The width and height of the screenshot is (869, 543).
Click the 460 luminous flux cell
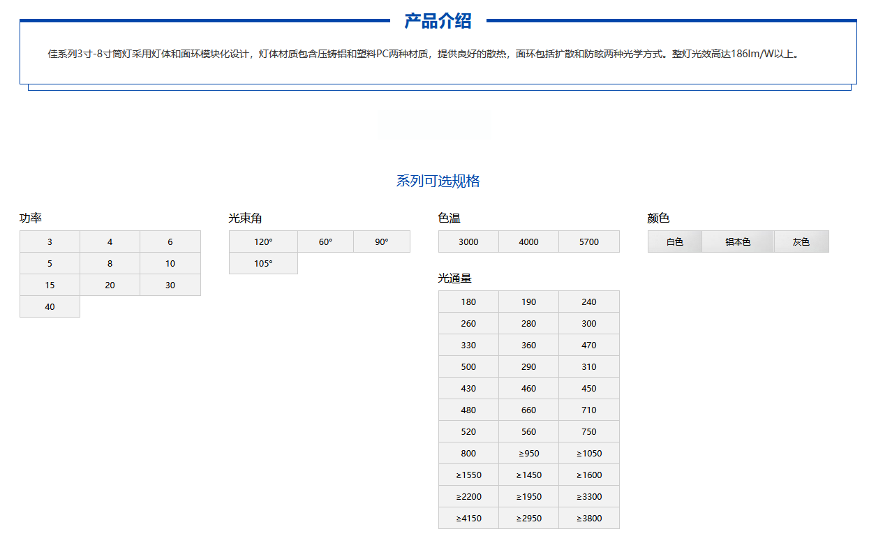click(529, 388)
